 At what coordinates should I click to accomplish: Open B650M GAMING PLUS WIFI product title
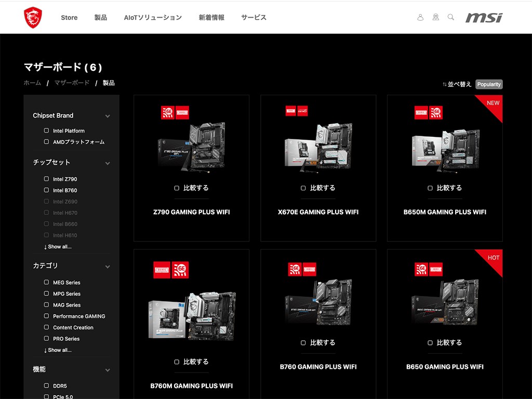pos(445,212)
